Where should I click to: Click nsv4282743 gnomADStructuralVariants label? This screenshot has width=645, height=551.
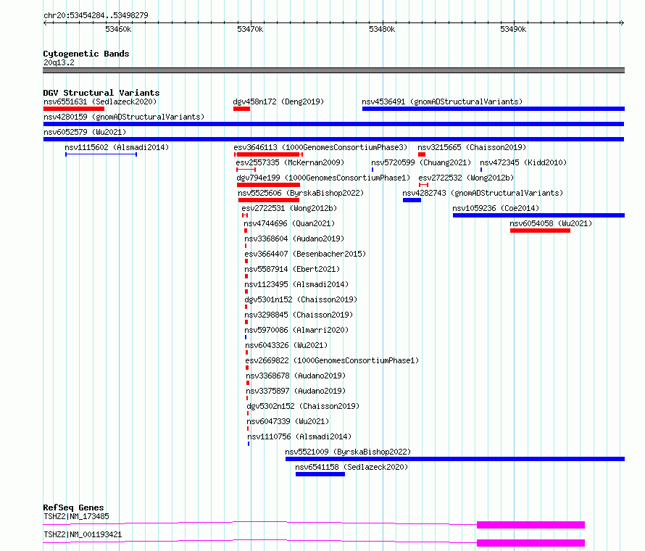(x=483, y=193)
